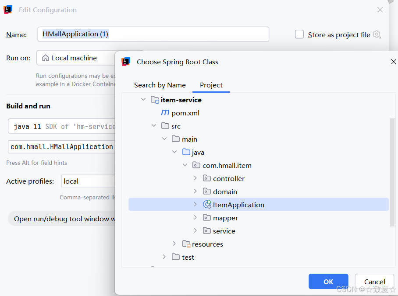Close the Choose Spring Boot Class dialog
Viewport: 398px width, 296px height.
click(x=394, y=62)
